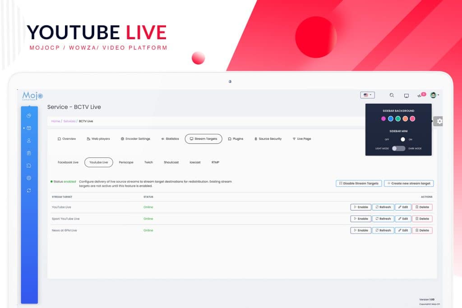462x308 pixels.
Task: Click the 'News at 6PM Live' target name
Action: pos(64,230)
